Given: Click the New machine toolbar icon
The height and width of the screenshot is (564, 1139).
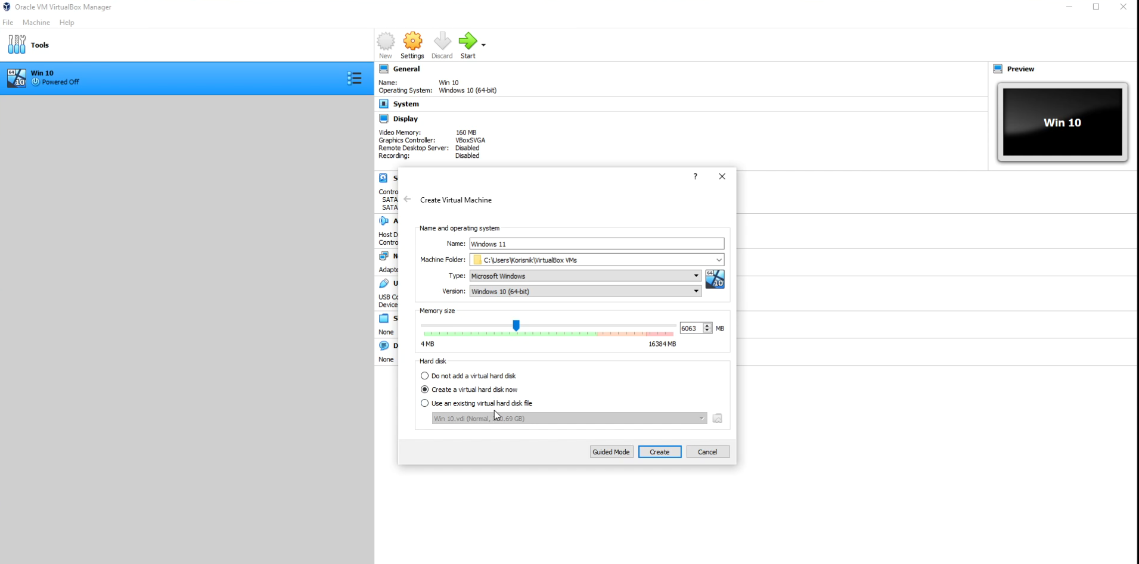Looking at the screenshot, I should point(386,41).
